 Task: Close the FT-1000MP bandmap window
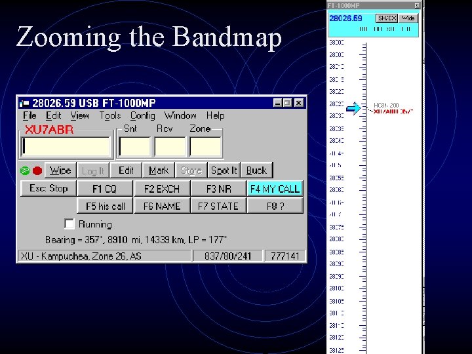click(x=417, y=5)
